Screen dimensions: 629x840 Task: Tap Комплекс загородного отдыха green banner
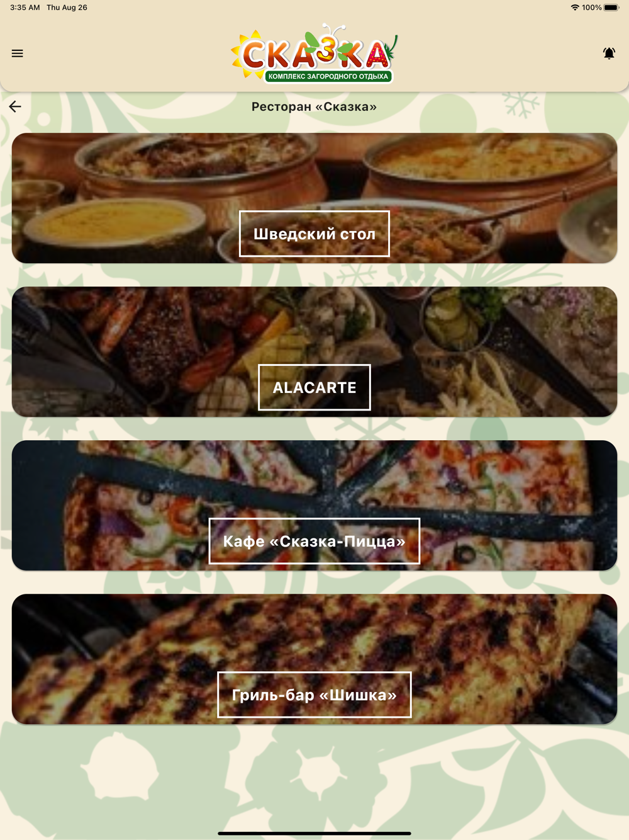(x=328, y=76)
